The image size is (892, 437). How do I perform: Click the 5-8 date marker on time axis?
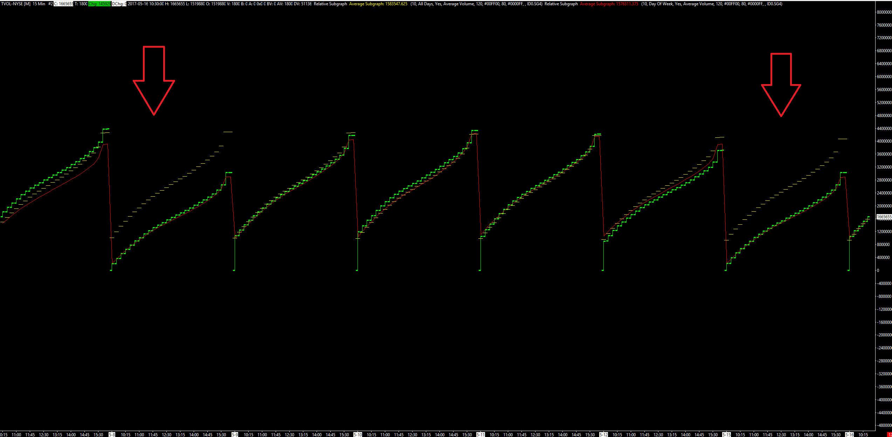pyautogui.click(x=112, y=435)
